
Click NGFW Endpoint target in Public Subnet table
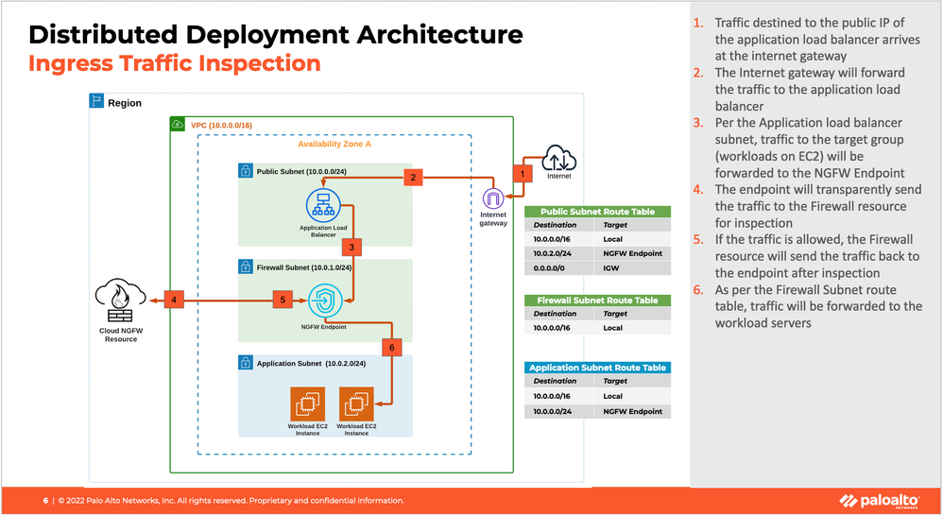[x=633, y=254]
